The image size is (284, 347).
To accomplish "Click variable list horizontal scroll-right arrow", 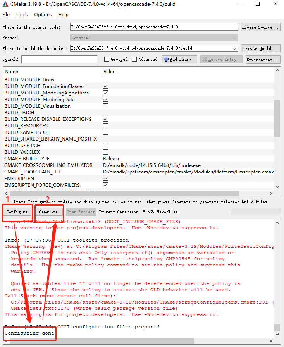I will 271,193.
